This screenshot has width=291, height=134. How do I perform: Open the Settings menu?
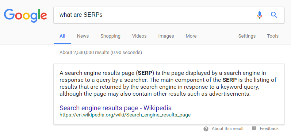click(x=247, y=36)
